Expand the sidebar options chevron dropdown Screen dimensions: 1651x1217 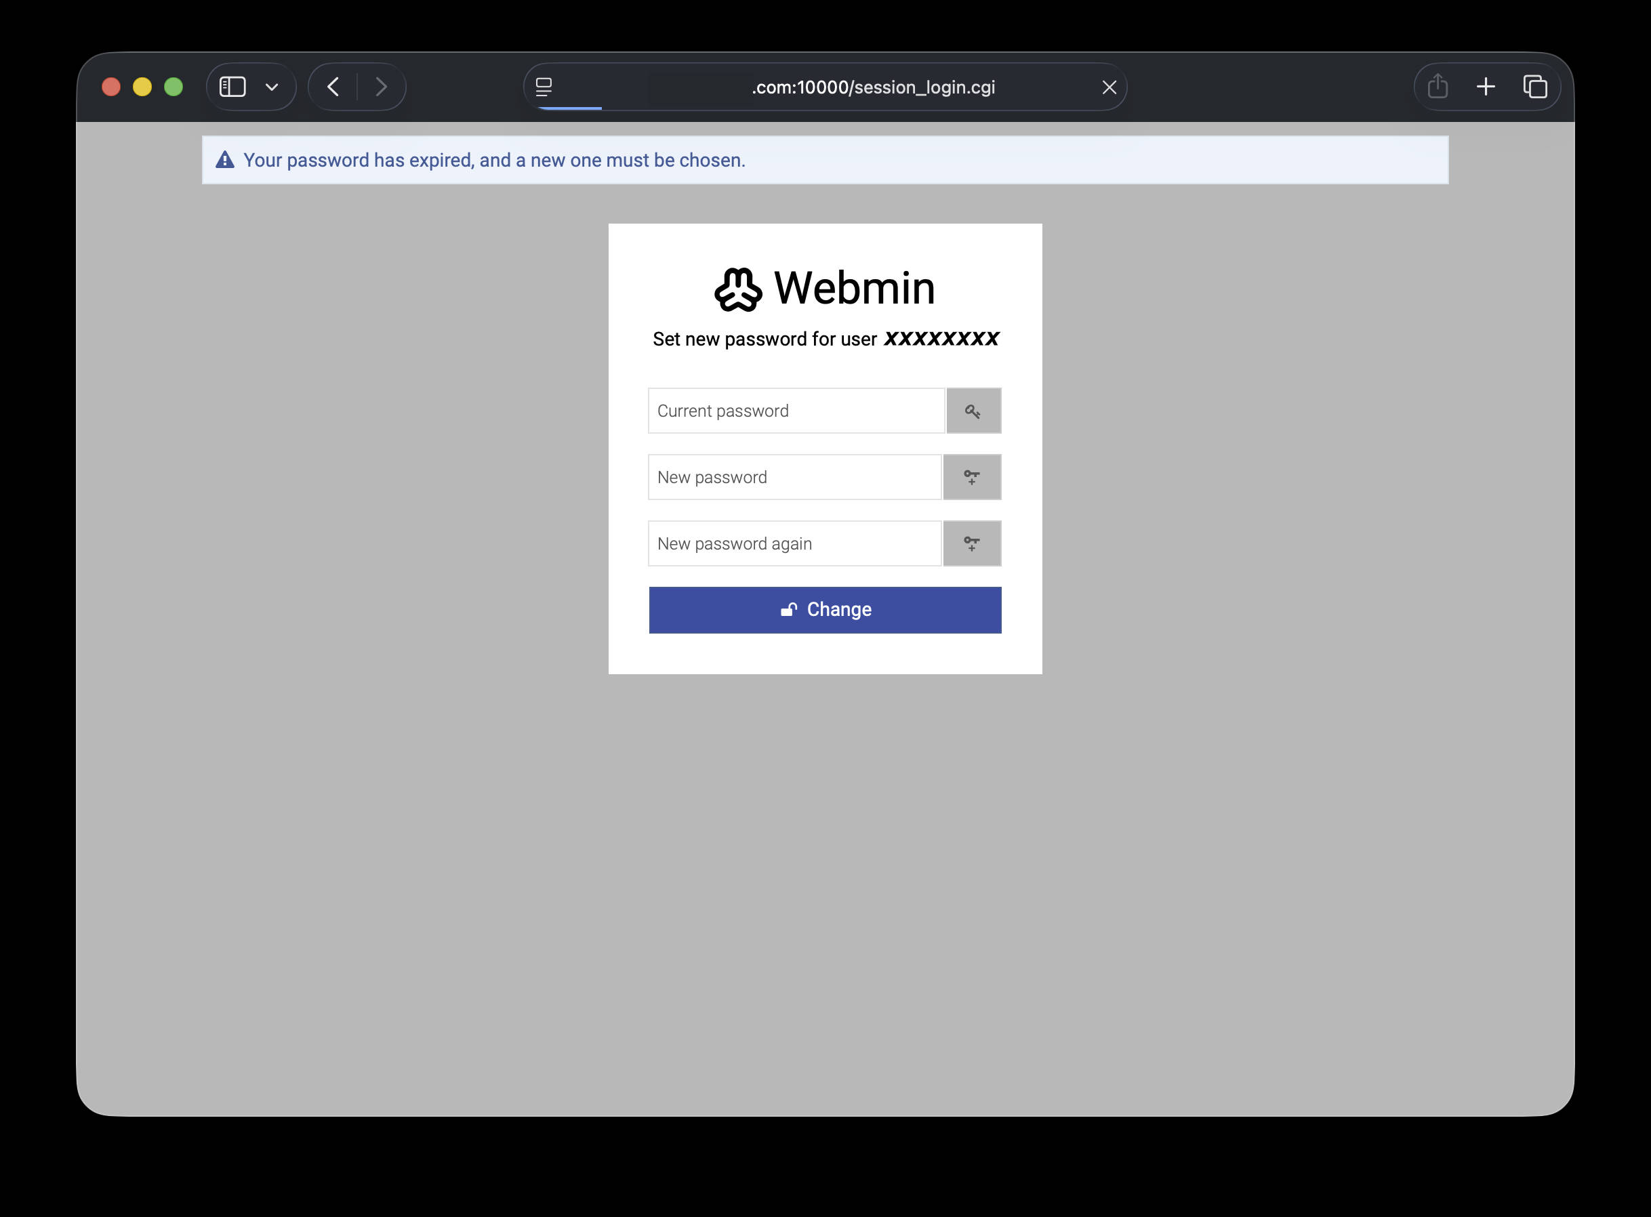pos(272,87)
